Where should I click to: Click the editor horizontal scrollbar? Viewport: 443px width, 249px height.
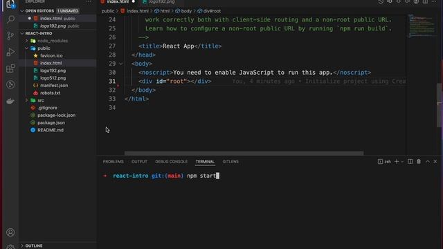(244, 154)
